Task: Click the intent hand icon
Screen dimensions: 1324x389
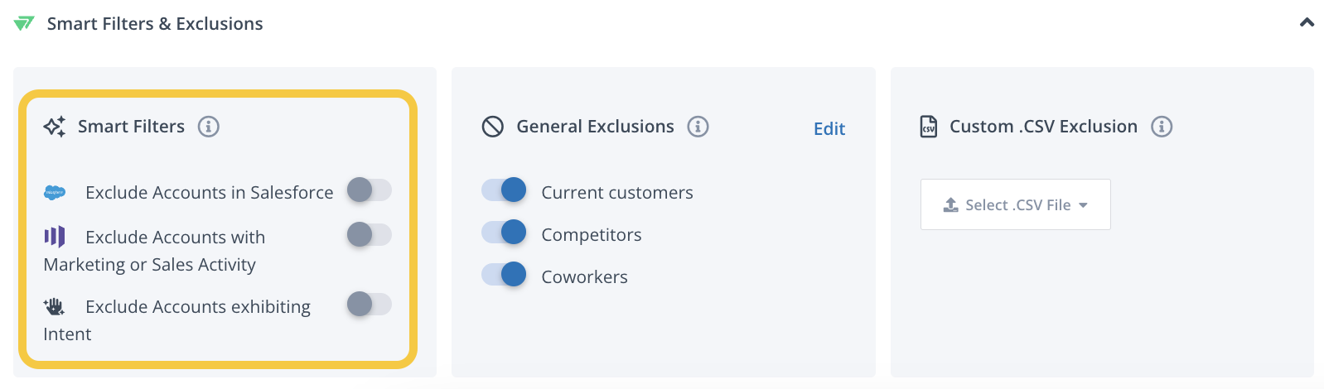Action: pos(55,306)
